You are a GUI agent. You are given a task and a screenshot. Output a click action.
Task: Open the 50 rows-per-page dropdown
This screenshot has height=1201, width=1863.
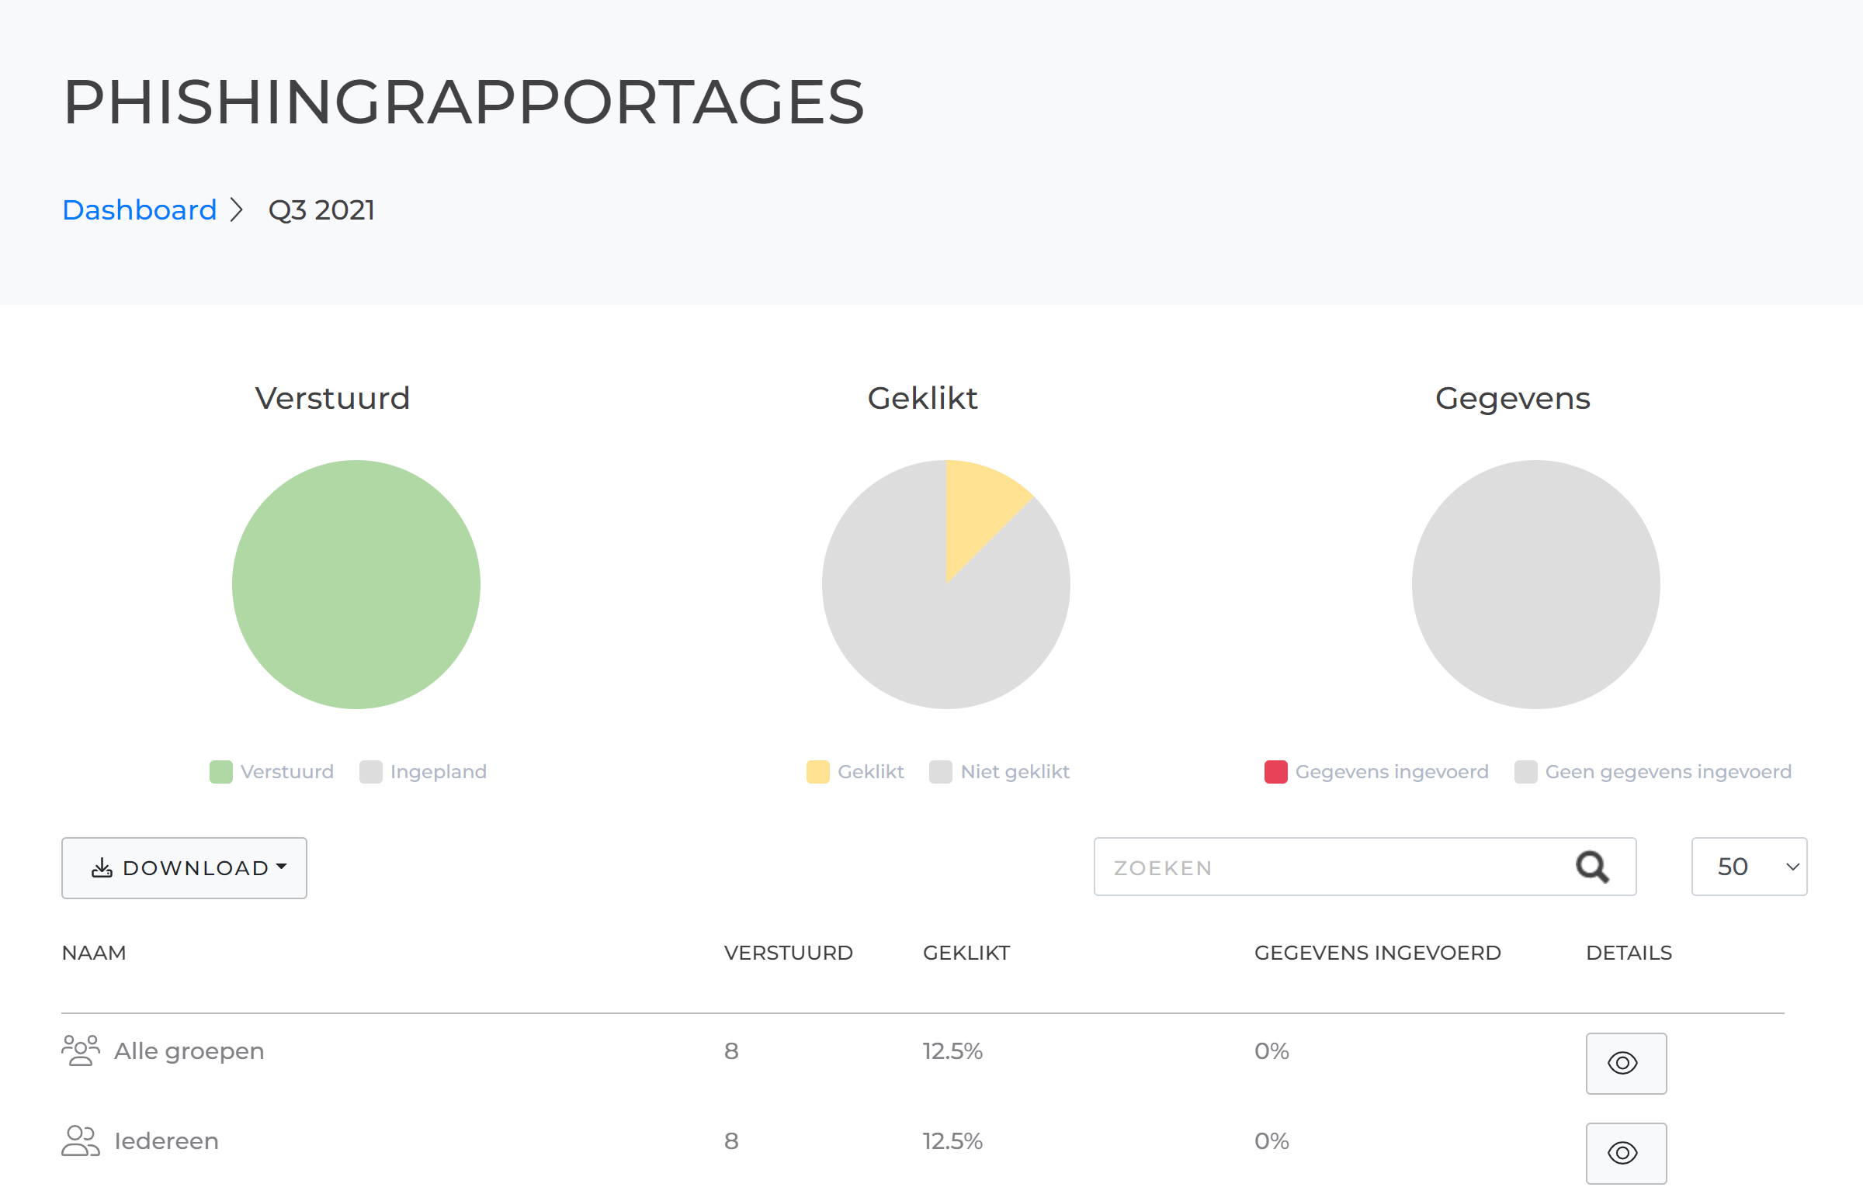pyautogui.click(x=1748, y=867)
